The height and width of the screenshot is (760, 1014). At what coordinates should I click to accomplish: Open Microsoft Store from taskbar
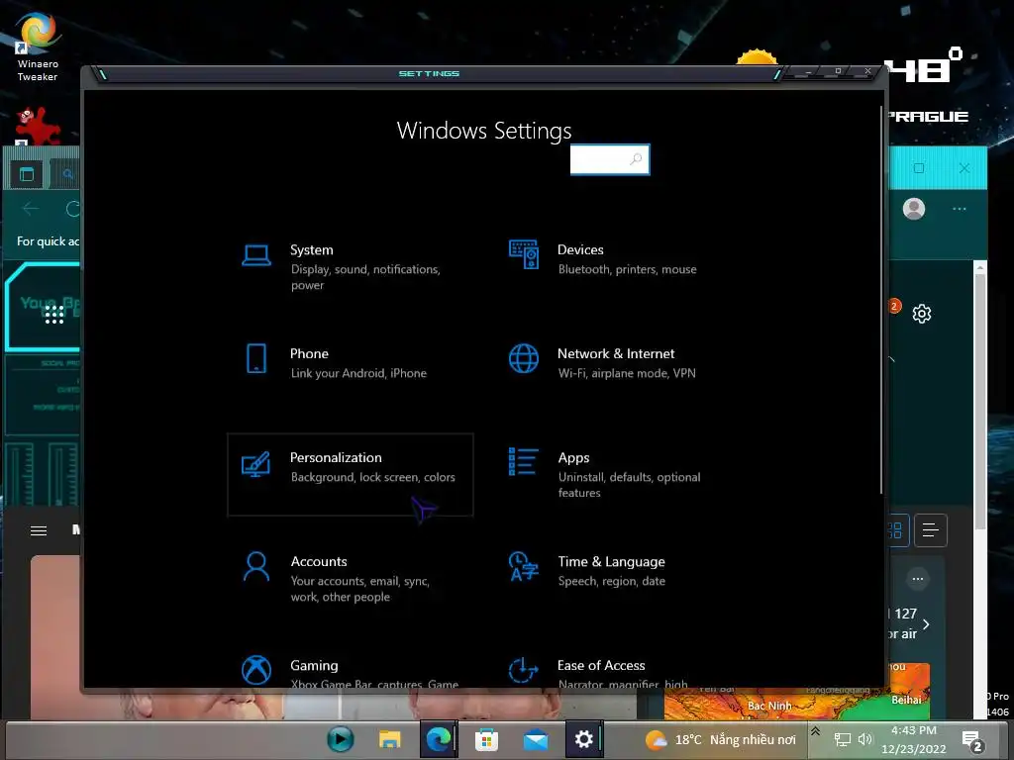tap(486, 739)
